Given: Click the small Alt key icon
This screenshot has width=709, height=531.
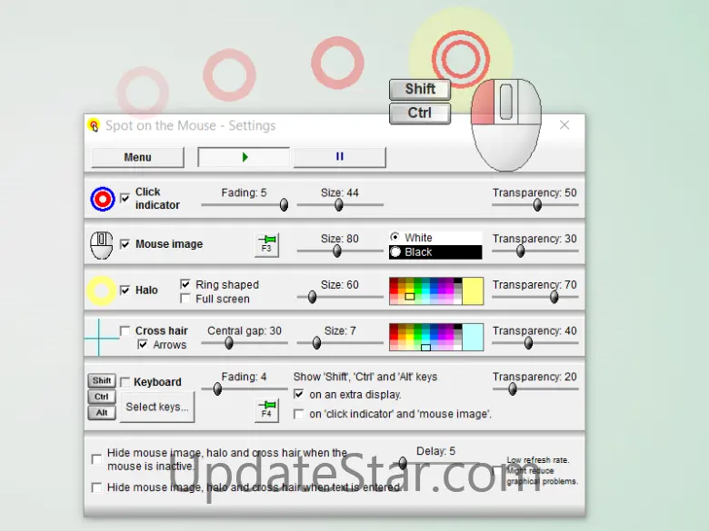Looking at the screenshot, I should [102, 413].
